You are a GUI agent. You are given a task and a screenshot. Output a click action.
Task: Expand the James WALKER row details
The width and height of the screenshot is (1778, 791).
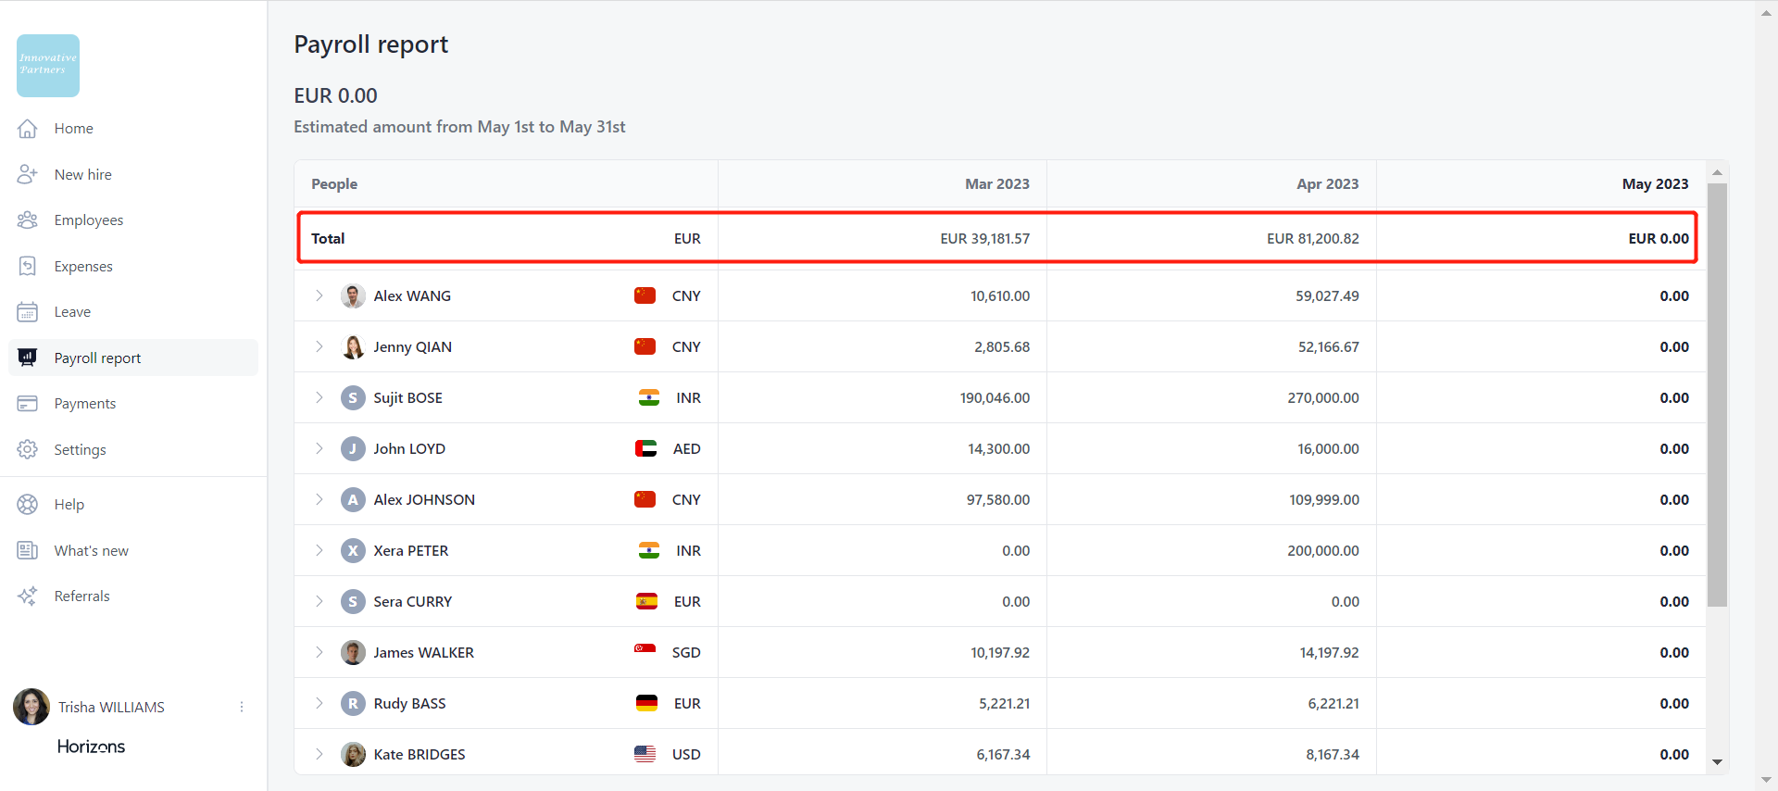coord(319,653)
